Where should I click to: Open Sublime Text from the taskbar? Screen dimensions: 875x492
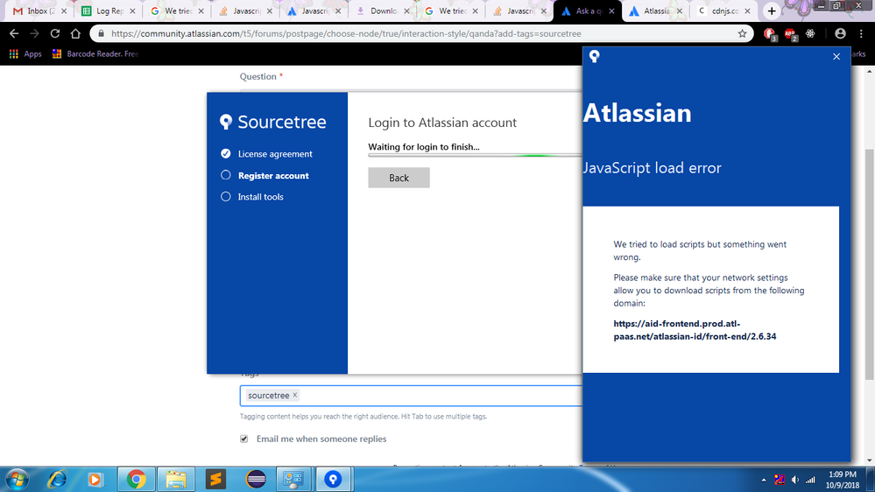(215, 479)
